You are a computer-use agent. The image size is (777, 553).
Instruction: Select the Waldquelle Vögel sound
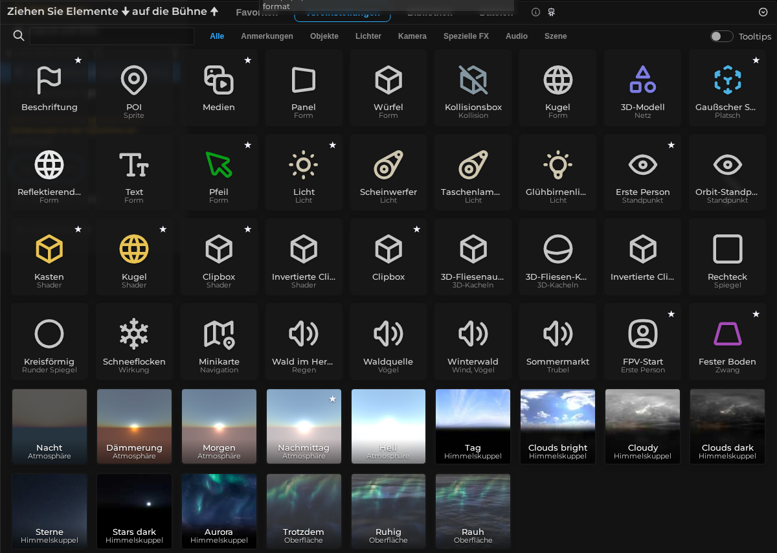(x=388, y=342)
